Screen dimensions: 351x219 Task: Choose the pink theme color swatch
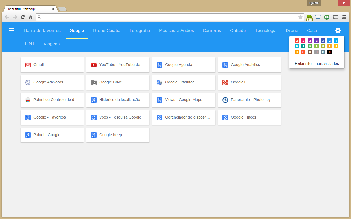[303, 41]
